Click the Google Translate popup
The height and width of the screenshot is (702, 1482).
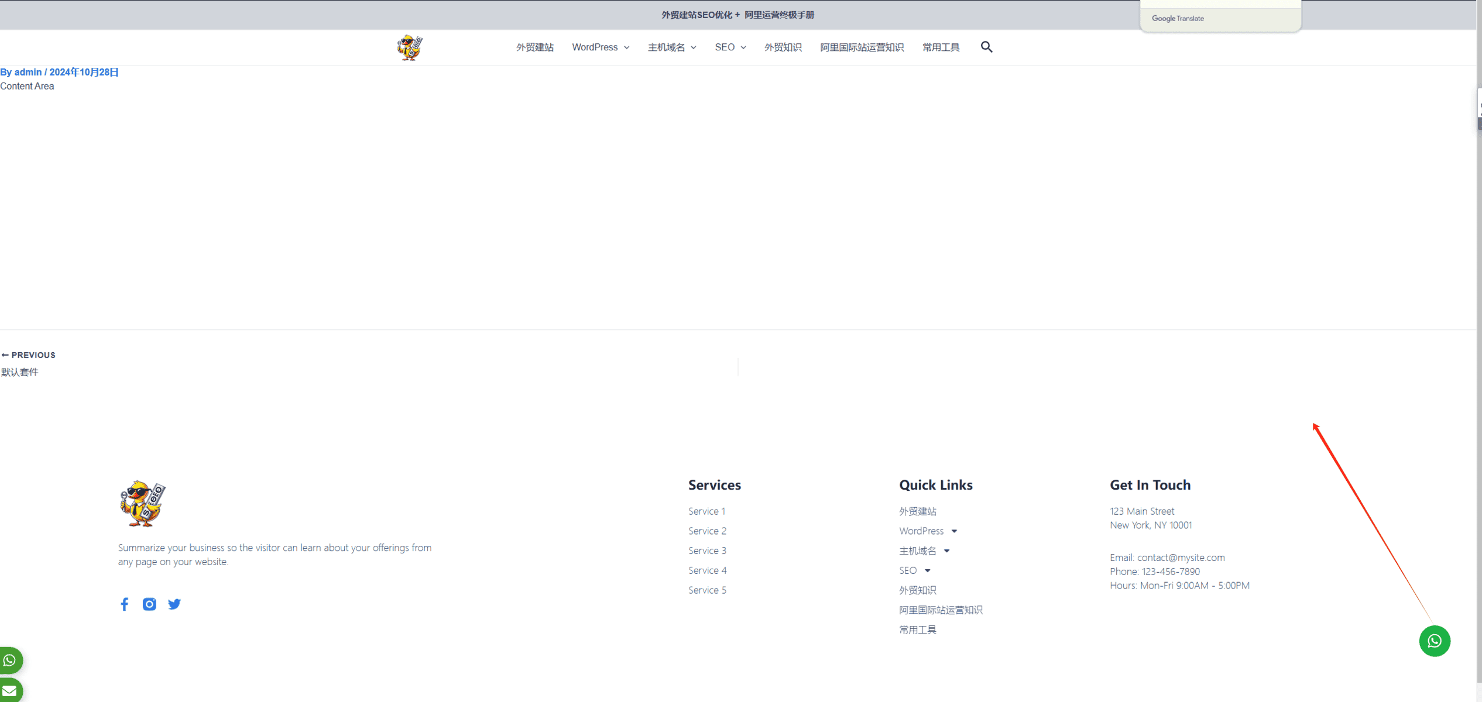[x=1220, y=16]
